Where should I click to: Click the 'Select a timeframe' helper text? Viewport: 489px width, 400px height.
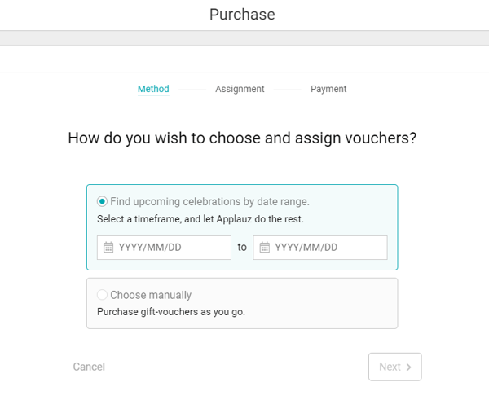(200, 219)
